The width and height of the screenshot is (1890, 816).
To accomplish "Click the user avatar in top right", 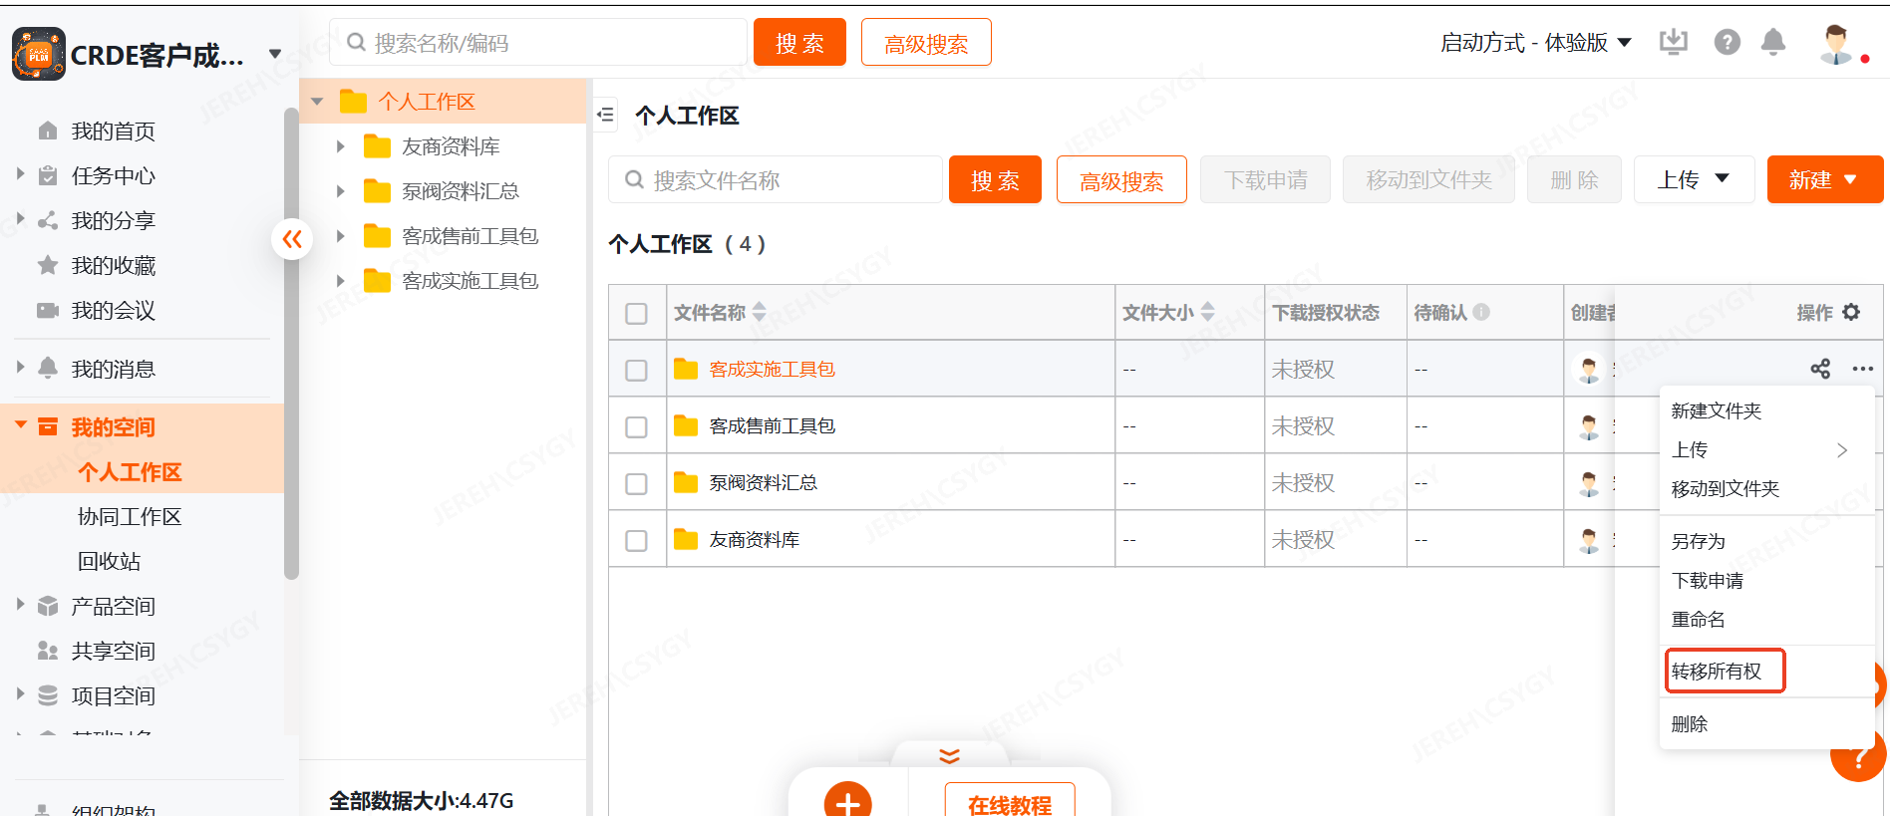I will pos(1835,44).
